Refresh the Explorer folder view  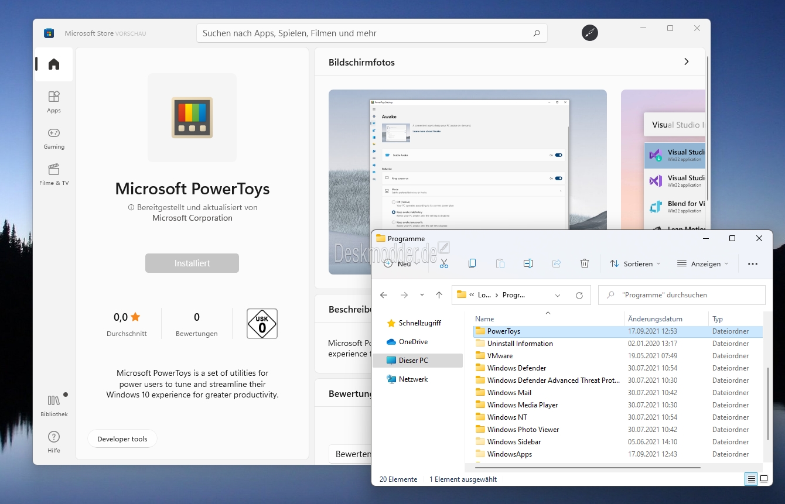pos(579,295)
